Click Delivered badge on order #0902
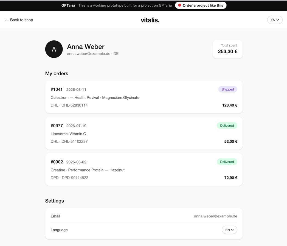This screenshot has width=287, height=246. 227,162
